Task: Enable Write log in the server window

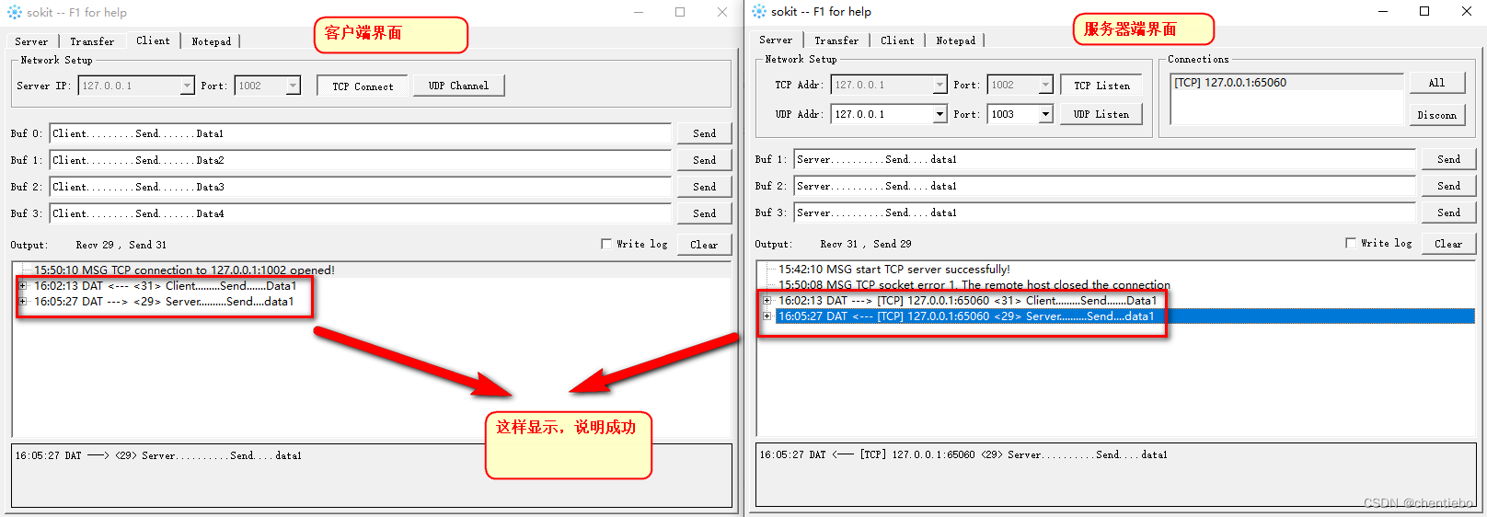Action: 1351,243
